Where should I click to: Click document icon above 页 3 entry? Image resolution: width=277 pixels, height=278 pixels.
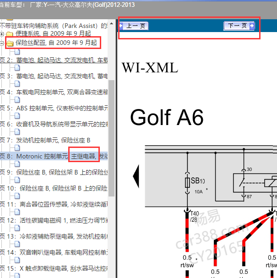(17, 67)
